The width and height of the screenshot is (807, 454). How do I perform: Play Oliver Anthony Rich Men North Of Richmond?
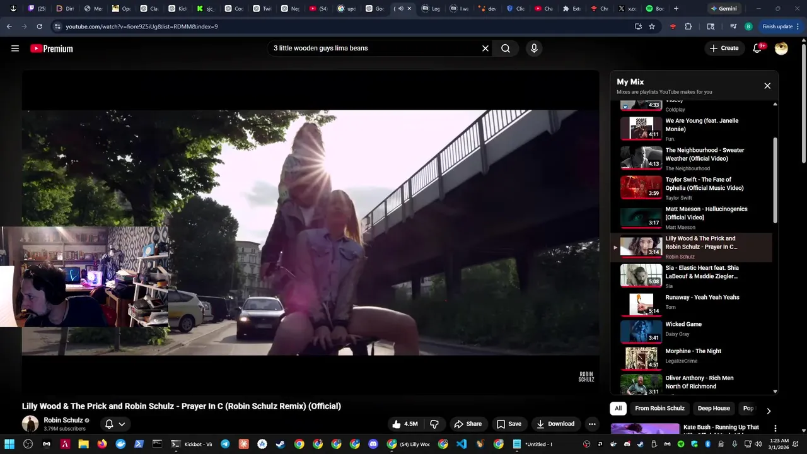tap(692, 384)
